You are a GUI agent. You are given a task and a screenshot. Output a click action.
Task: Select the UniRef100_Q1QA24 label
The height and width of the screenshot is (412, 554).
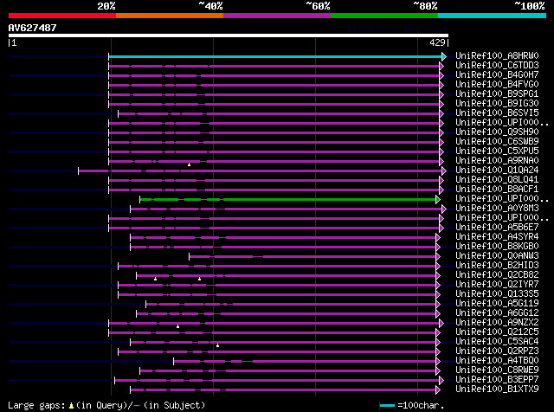[497, 171]
